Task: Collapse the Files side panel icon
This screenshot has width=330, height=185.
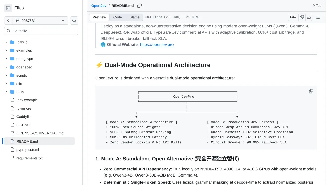Action: (8, 8)
